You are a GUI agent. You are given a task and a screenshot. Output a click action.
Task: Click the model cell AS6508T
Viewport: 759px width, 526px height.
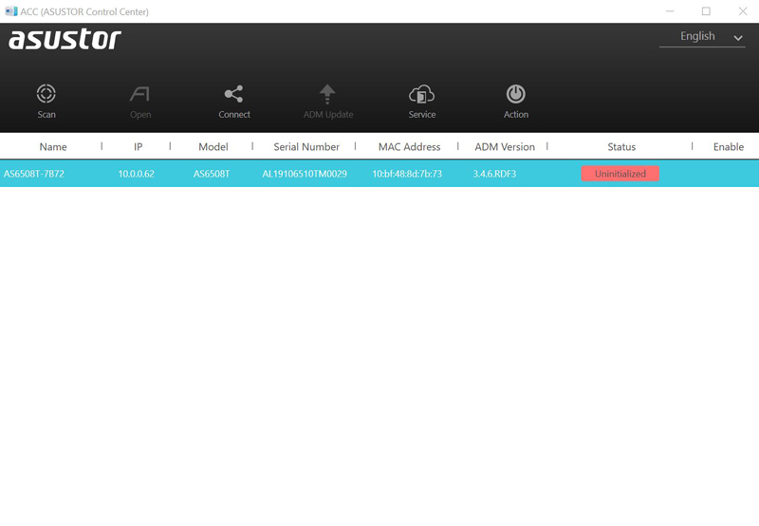point(212,174)
